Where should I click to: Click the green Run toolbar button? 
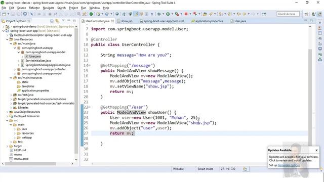pos(168,14)
